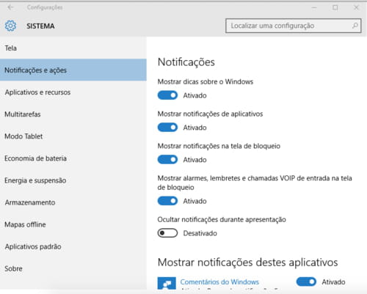
Task: Click the Comentários do Windows app icon
Action: 167,283
